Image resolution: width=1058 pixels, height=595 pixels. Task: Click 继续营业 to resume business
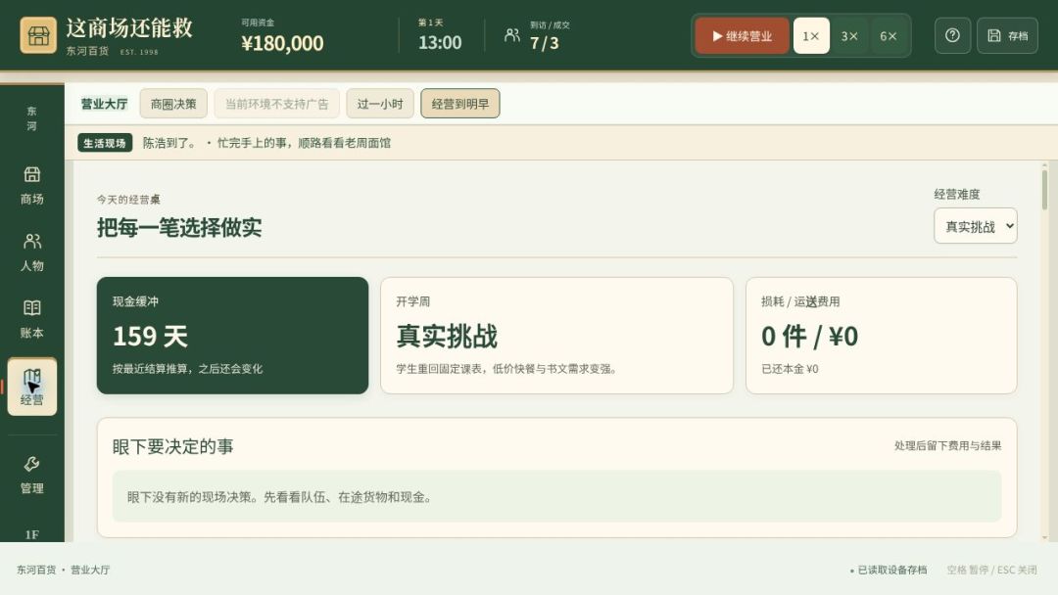pyautogui.click(x=742, y=35)
